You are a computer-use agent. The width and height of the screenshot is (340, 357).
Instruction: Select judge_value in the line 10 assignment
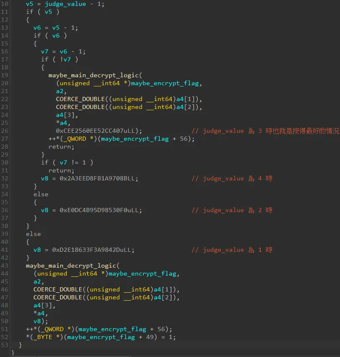tap(65, 4)
